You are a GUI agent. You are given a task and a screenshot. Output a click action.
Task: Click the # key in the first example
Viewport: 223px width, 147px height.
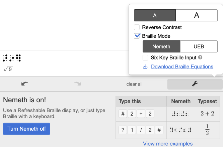click(x=123, y=114)
